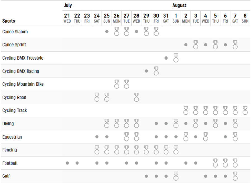
Task: Select the 8 SUN date column header
Action: point(245,18)
